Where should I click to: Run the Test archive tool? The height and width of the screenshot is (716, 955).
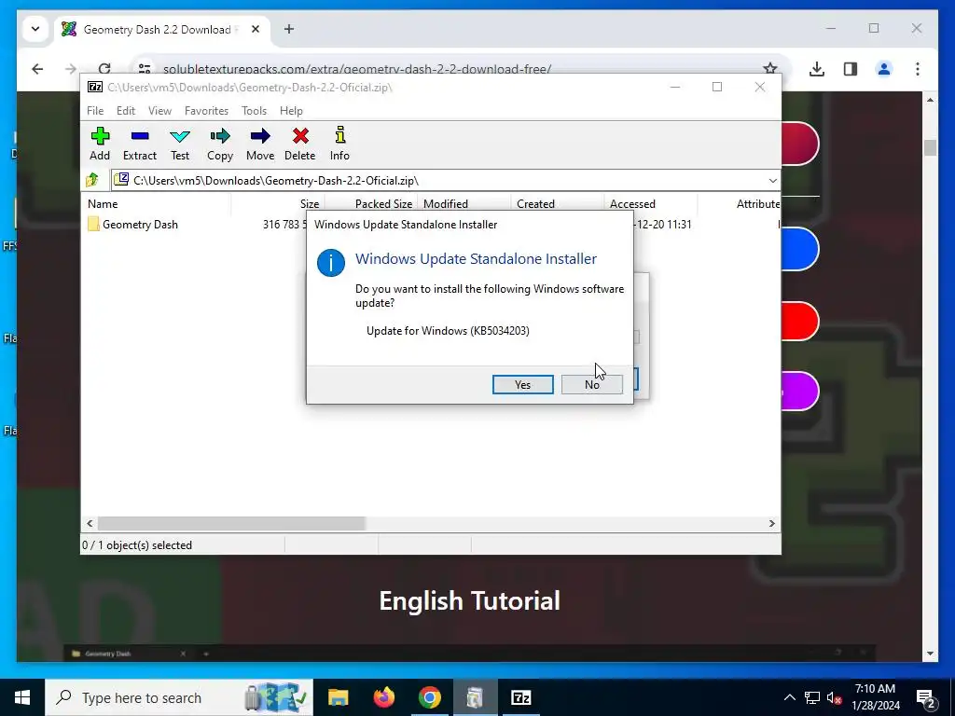(x=180, y=144)
